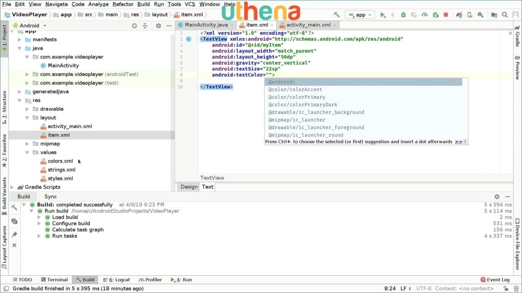This screenshot has height=293, width=522.
Task: Hide the Build tool window minus icon
Action: click(x=507, y=196)
